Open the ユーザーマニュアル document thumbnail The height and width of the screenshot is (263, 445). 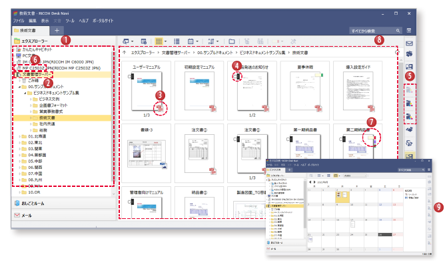click(147, 91)
